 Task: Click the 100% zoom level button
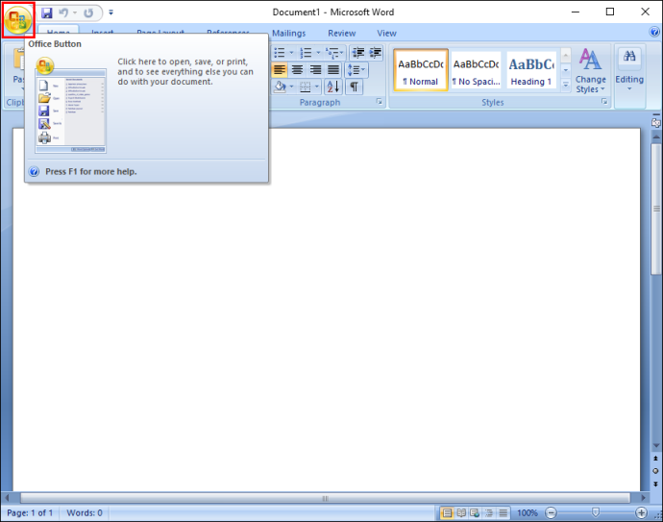(528, 513)
